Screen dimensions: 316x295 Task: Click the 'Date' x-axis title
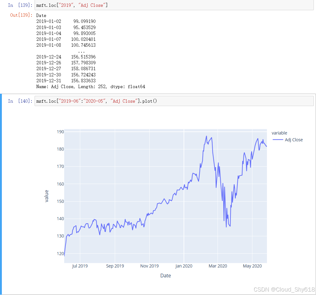(165, 276)
